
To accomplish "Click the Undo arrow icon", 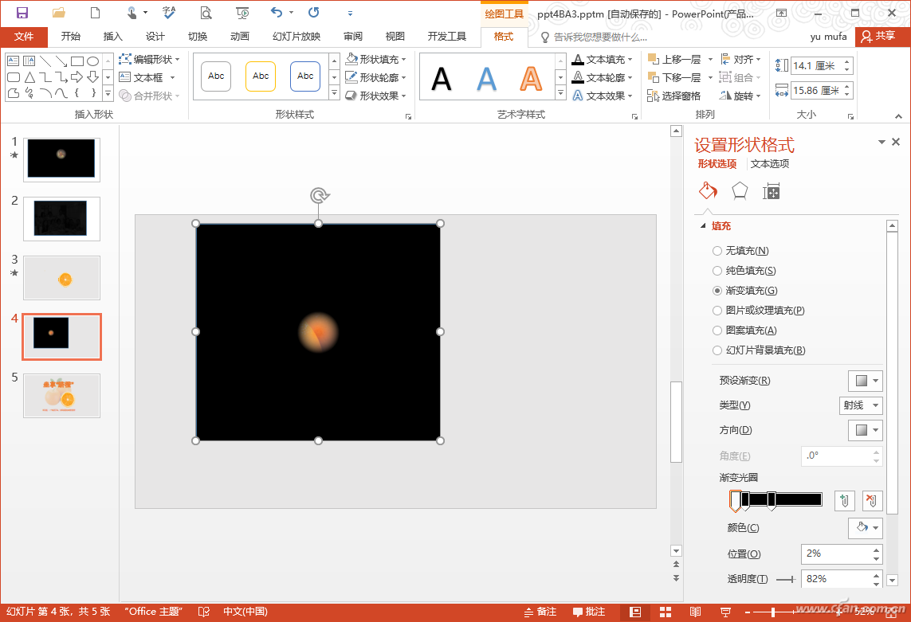I will point(276,13).
